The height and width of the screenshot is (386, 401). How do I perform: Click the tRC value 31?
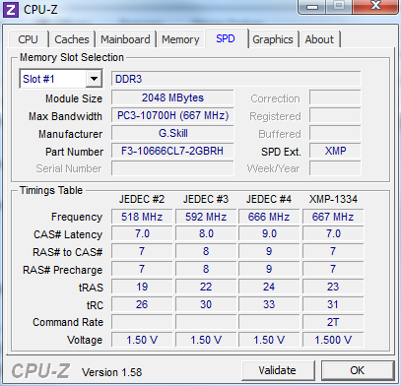pos(333,304)
